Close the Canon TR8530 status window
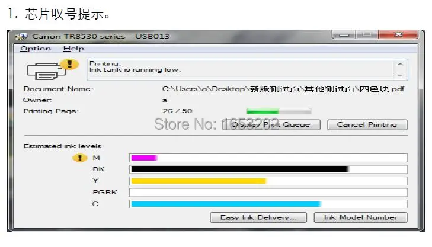The height and width of the screenshot is (247, 432). point(398,34)
